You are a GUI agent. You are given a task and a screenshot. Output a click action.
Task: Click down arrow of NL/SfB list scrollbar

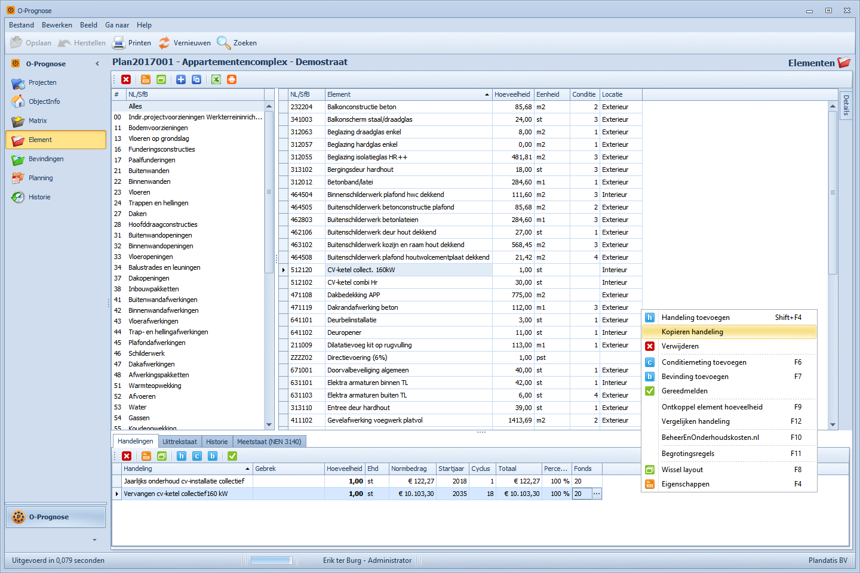(x=269, y=425)
